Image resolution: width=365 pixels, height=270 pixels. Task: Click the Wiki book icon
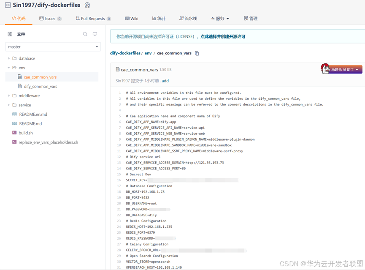click(127, 18)
